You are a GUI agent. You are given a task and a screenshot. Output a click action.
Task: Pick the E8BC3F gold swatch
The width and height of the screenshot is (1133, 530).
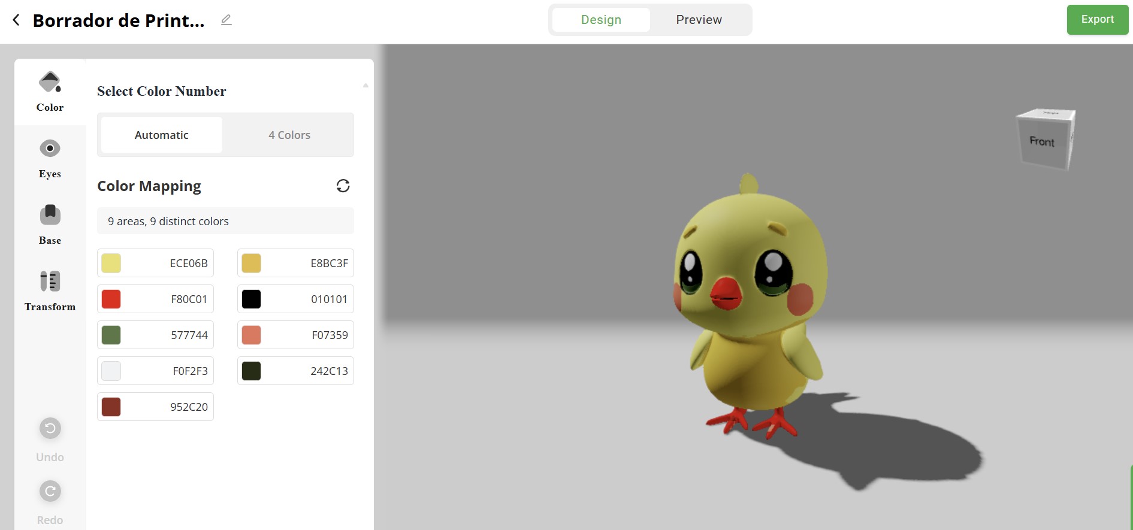point(251,263)
